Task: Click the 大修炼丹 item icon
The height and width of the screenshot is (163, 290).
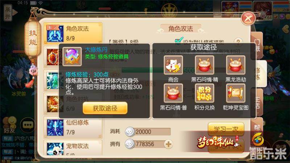Action: [x=72, y=57]
